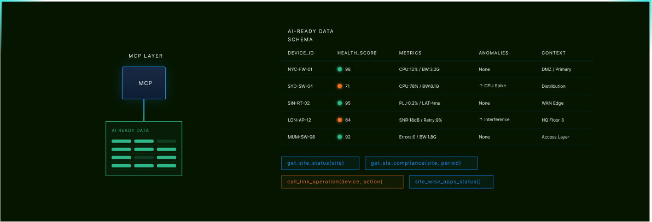Click the CPU Spike anomaly arrow
Viewport: 652px width, 222px height.
coord(481,86)
